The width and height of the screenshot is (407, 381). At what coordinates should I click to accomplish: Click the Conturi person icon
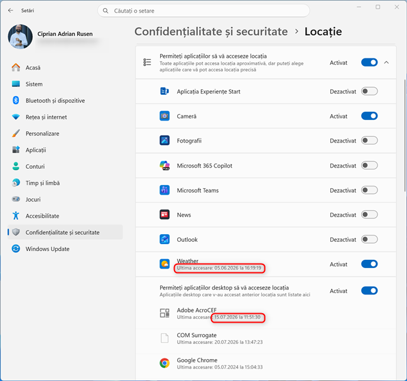pos(16,166)
